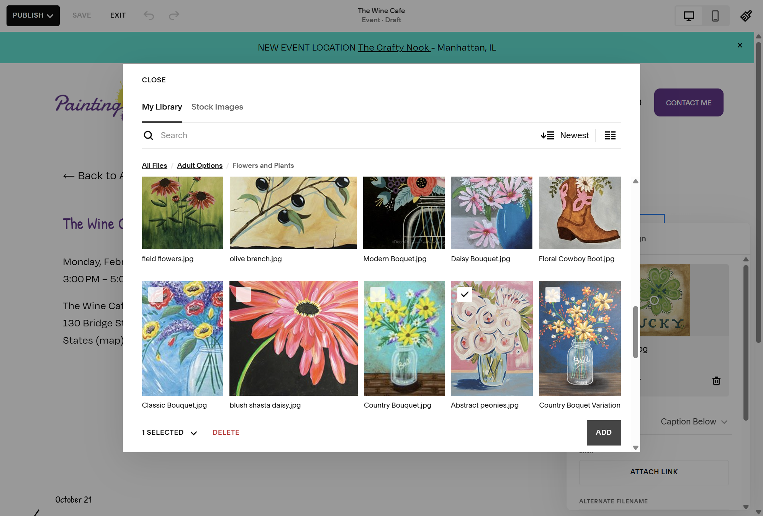763x516 pixels.
Task: Click the redo arrow icon
Action: click(174, 15)
